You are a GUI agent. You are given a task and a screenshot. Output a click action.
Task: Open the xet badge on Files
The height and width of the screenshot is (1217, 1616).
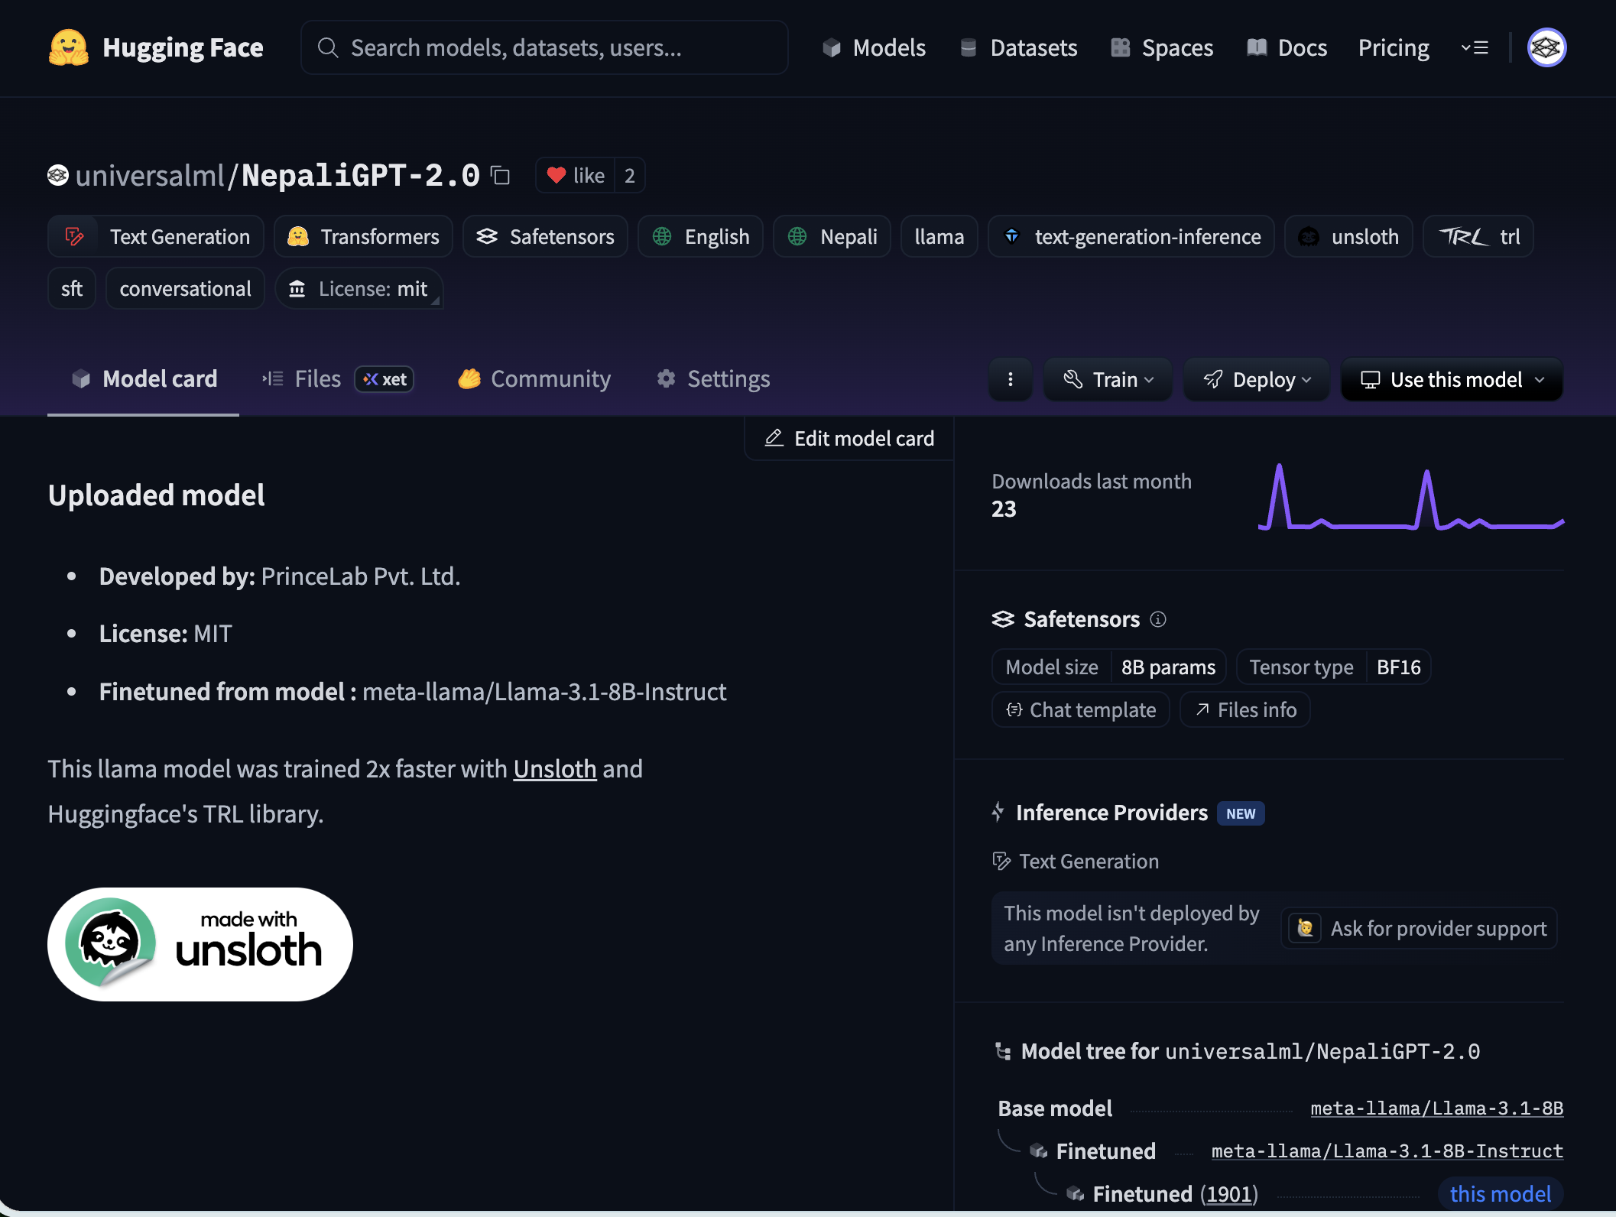tap(385, 379)
